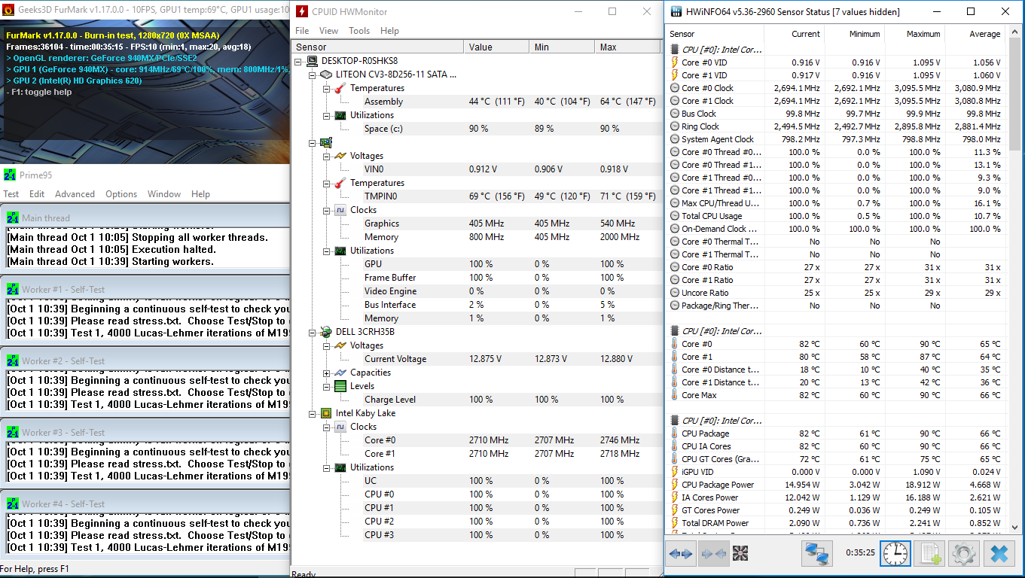Click the HWiNFO collapse columns arrows button

click(713, 554)
